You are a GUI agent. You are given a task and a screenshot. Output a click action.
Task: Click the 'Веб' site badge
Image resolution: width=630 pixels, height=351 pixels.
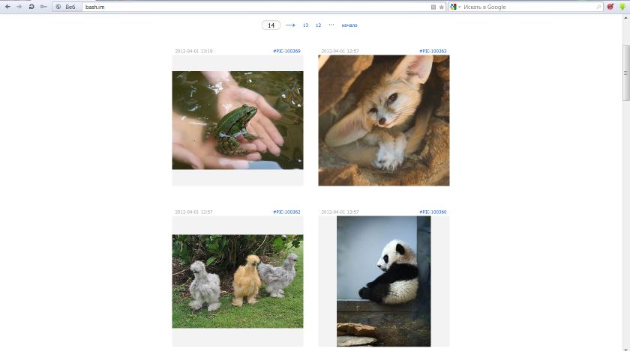[x=67, y=7]
